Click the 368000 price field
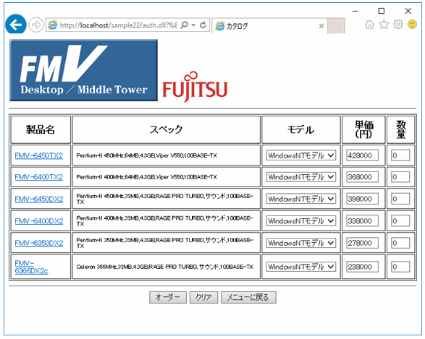425x339 pixels. coord(363,177)
